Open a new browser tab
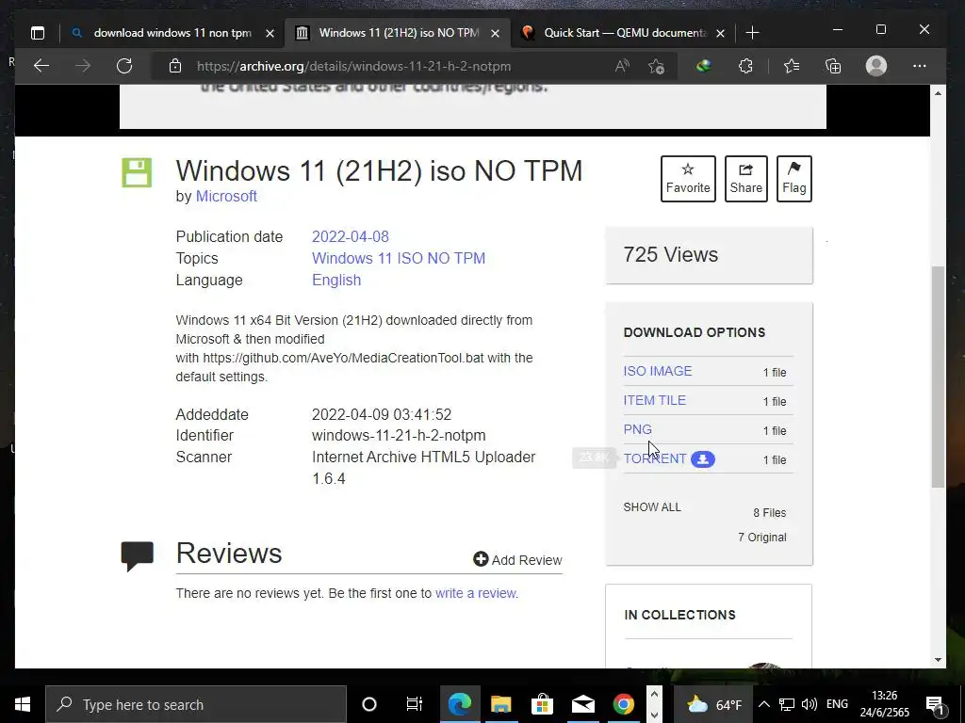Screen dimensions: 965x723 (x=752, y=33)
